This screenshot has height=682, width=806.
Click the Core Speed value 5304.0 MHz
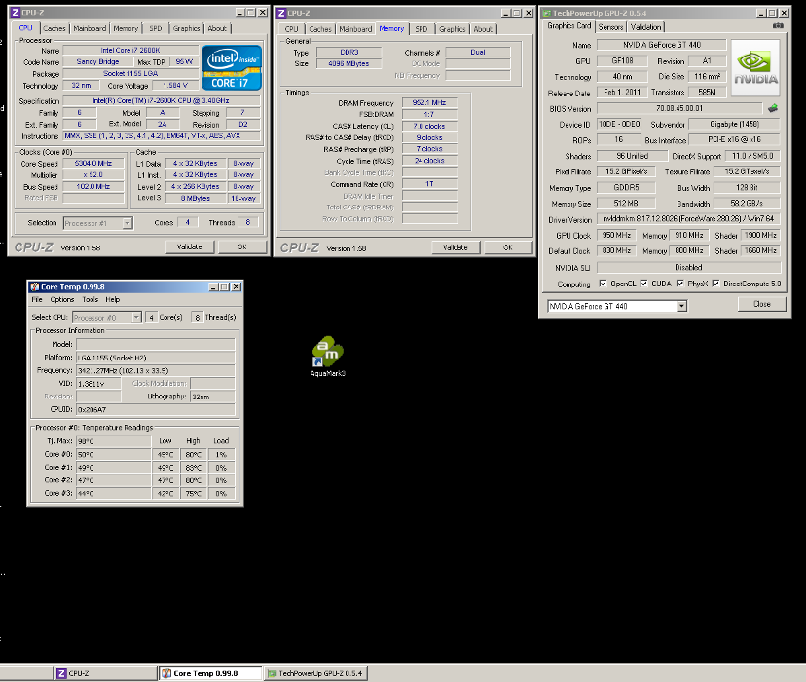[x=93, y=163]
